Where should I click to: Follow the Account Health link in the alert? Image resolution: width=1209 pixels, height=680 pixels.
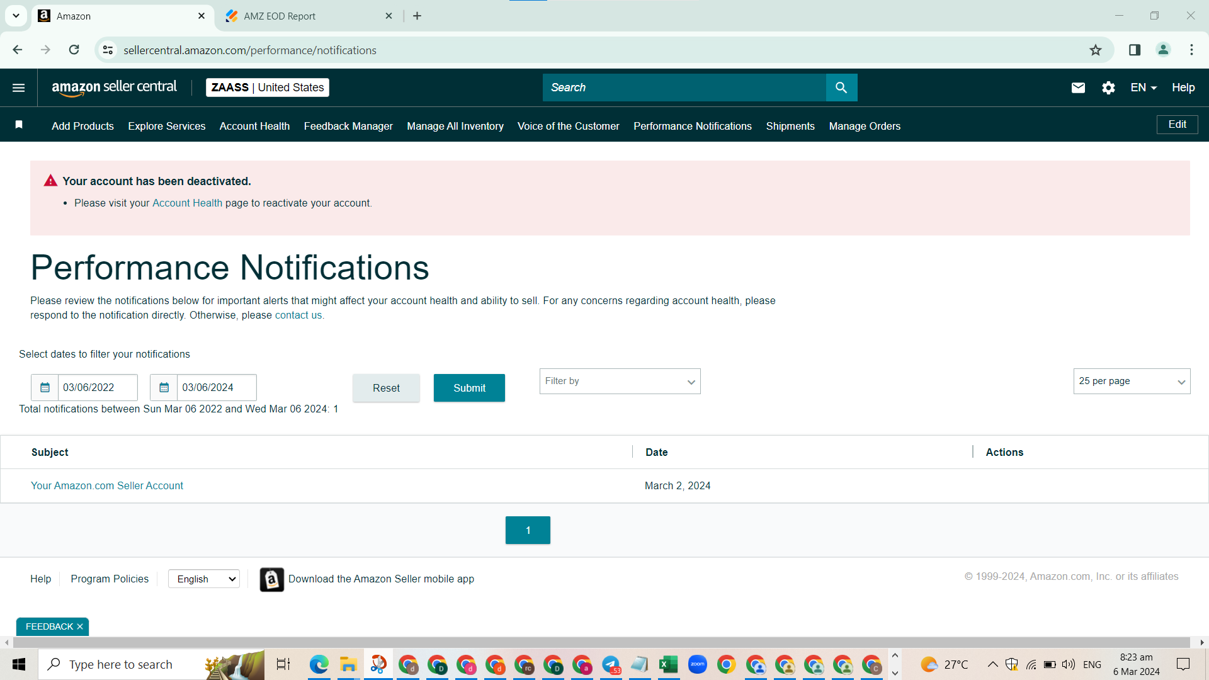pyautogui.click(x=187, y=203)
